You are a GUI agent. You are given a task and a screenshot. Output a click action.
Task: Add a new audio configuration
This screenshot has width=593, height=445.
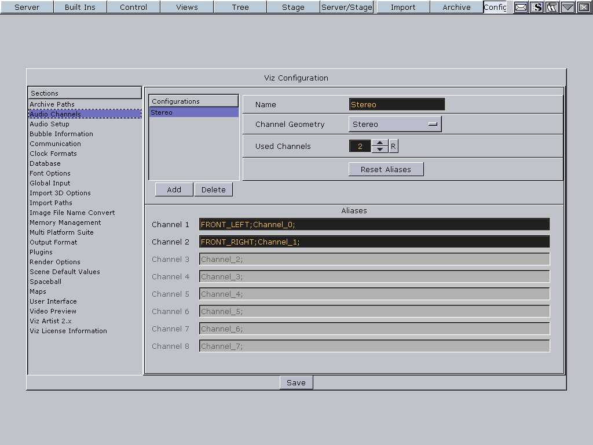click(x=174, y=189)
